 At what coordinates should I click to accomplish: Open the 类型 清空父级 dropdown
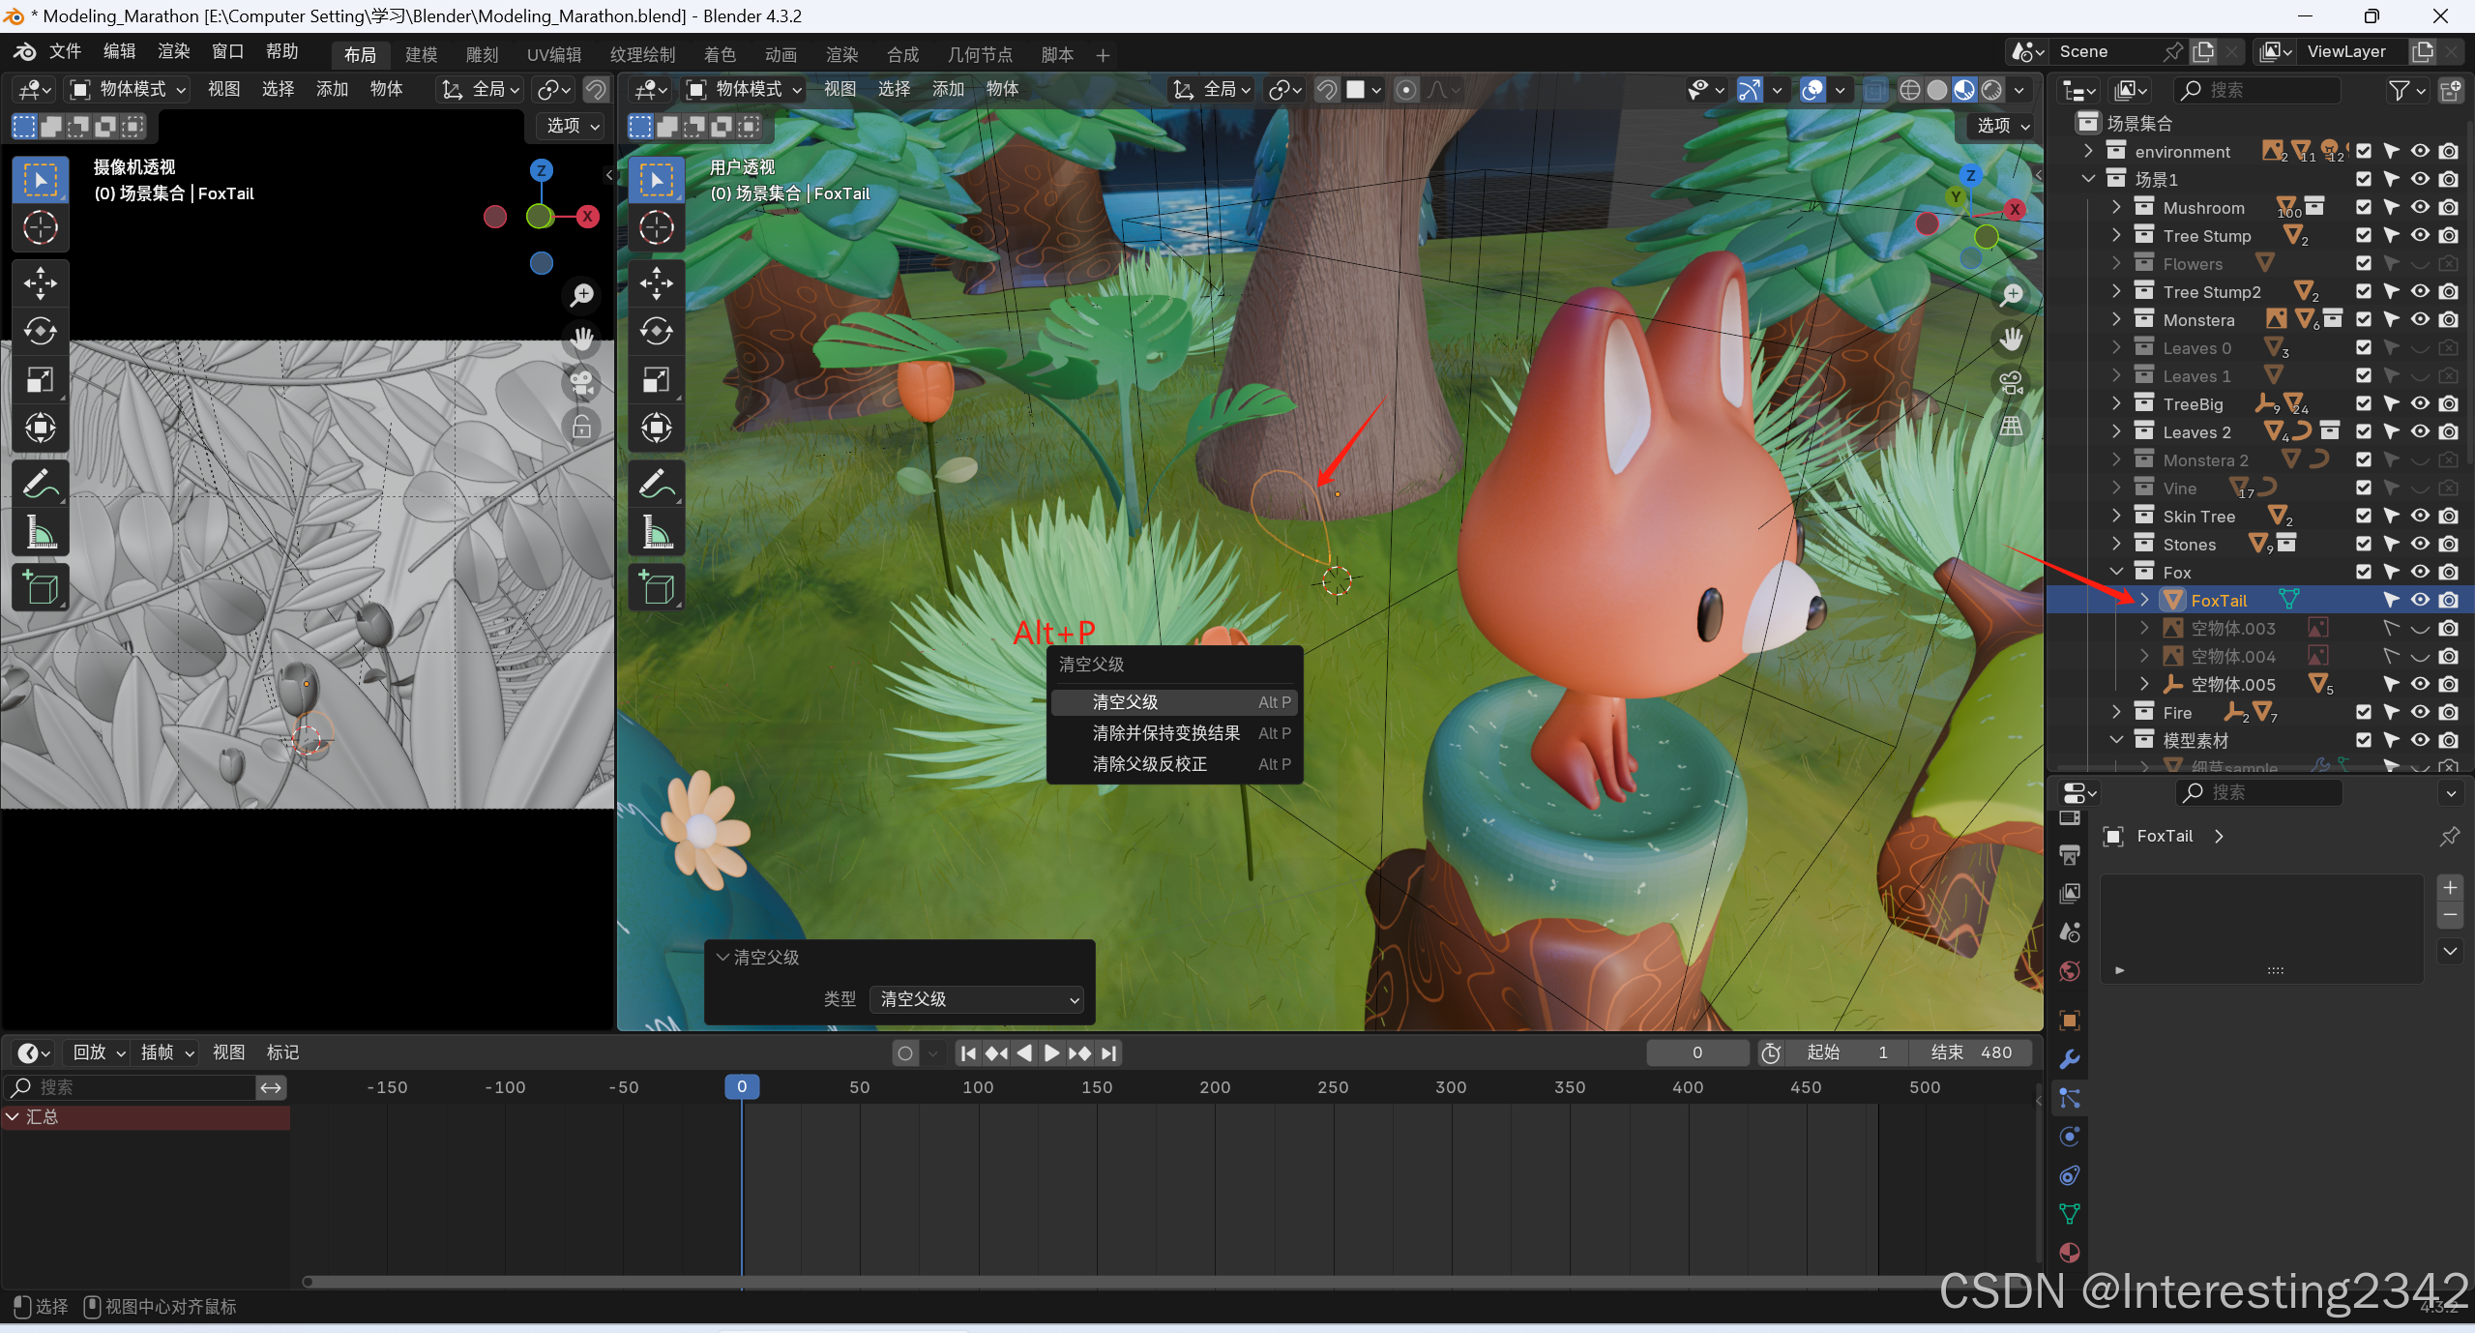(x=977, y=999)
